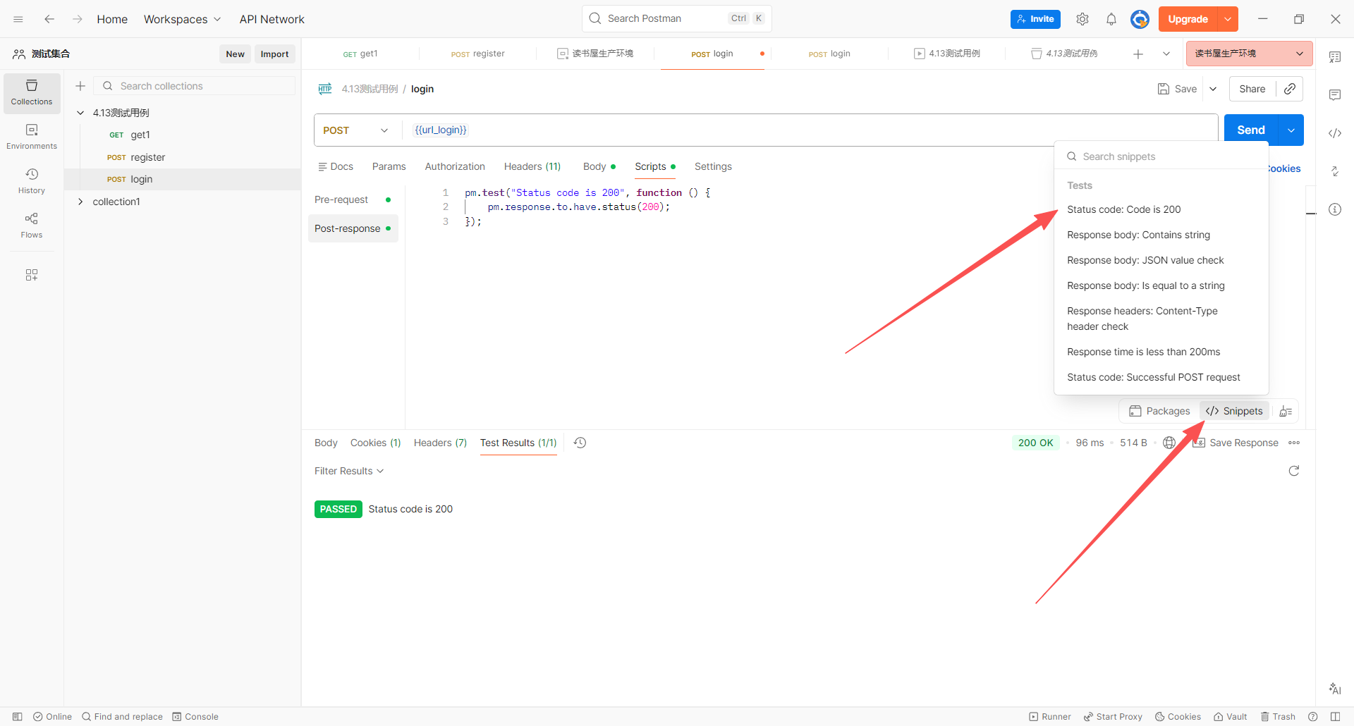Toggle sidebar visibility icon in status bar
Viewport: 1354px width, 726px height.
[18, 717]
